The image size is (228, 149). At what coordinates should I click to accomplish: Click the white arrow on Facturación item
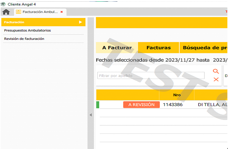[x=80, y=22]
